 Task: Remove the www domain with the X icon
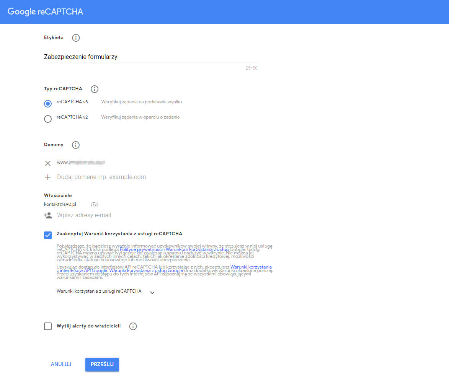tap(48, 163)
